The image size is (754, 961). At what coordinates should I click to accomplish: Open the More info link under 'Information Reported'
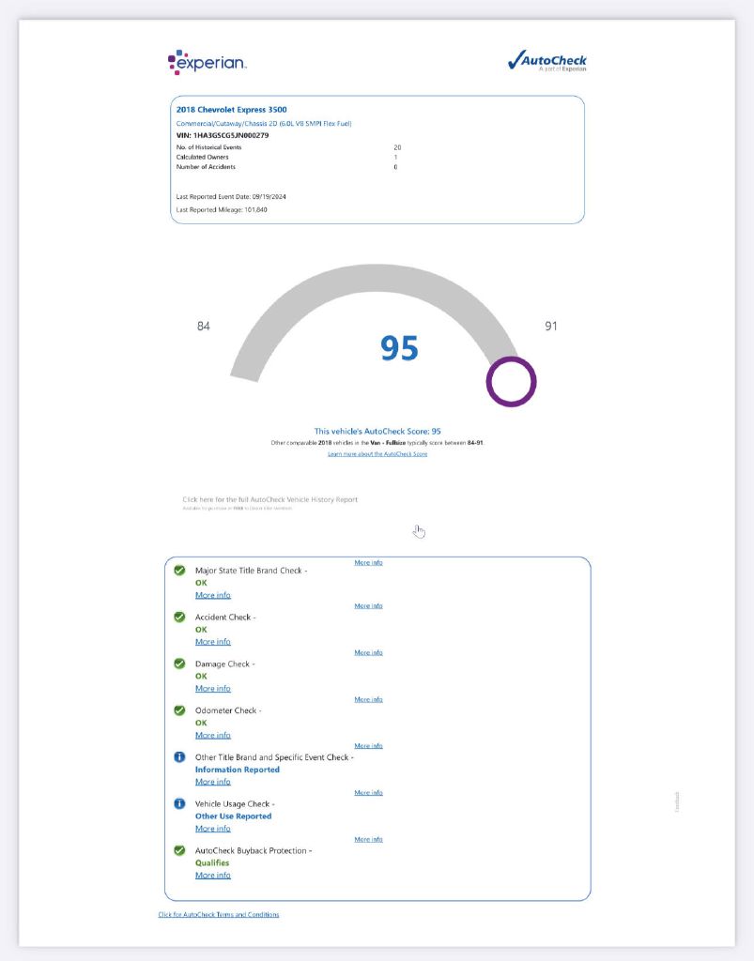[x=213, y=782]
